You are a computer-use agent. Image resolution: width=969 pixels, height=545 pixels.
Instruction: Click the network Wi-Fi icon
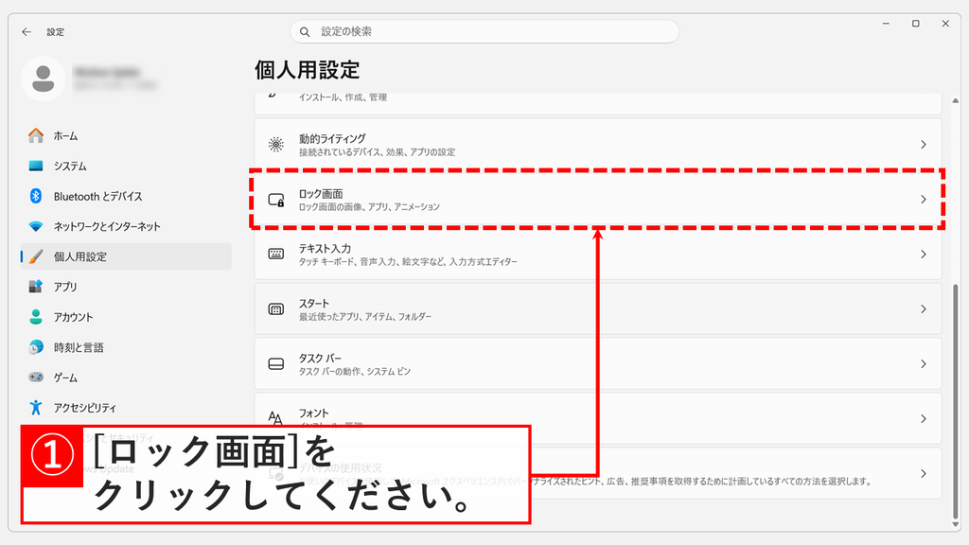[x=36, y=226]
